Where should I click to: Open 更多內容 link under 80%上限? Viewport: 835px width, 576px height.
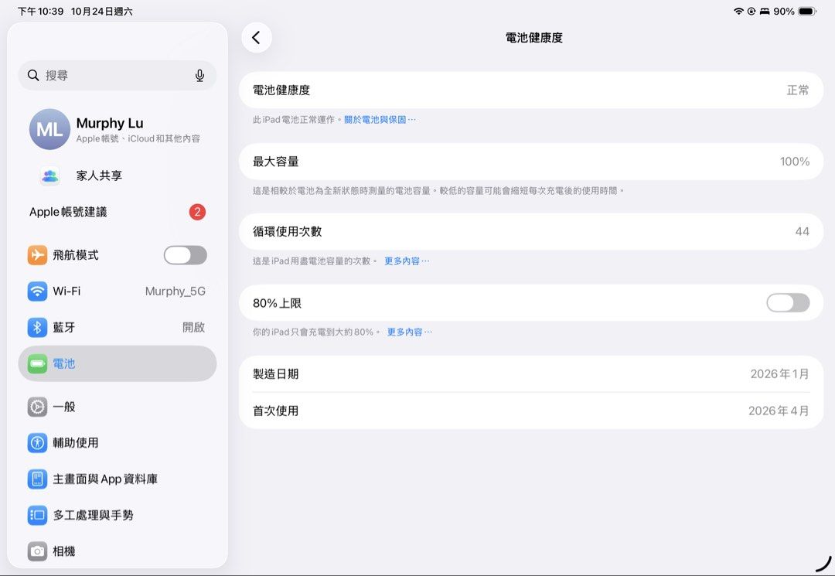click(410, 332)
